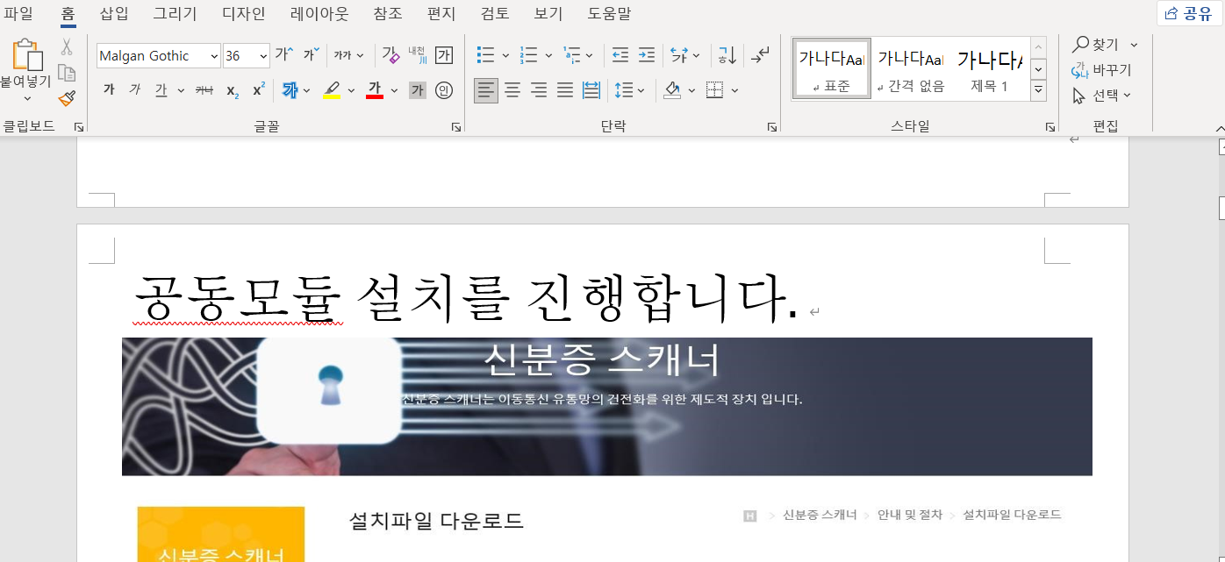This screenshot has height=562, width=1225.
Task: Apply bulleted list icon
Action: [x=486, y=55]
